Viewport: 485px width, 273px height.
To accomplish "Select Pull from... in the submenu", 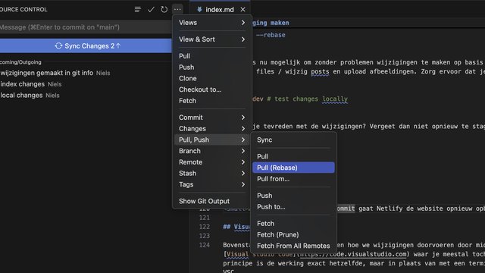I will [293, 179].
